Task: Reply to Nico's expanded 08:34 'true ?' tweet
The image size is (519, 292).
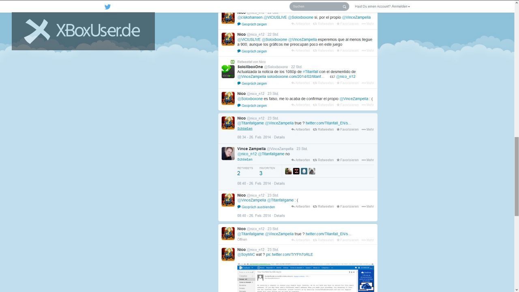Action: (300, 129)
